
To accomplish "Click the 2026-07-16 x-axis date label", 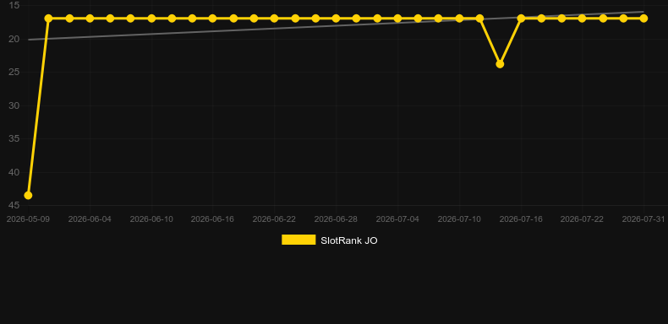I will pyautogui.click(x=521, y=219).
